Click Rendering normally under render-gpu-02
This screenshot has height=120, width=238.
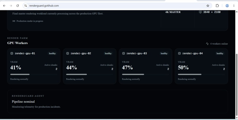[75, 79]
